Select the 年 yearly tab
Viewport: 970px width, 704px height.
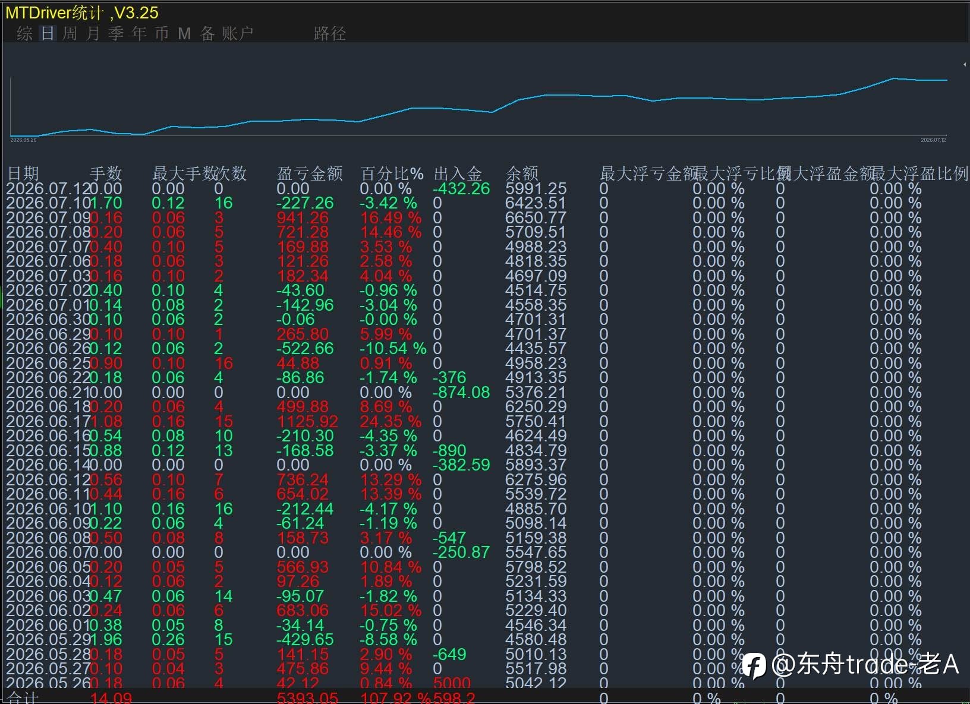tap(139, 33)
